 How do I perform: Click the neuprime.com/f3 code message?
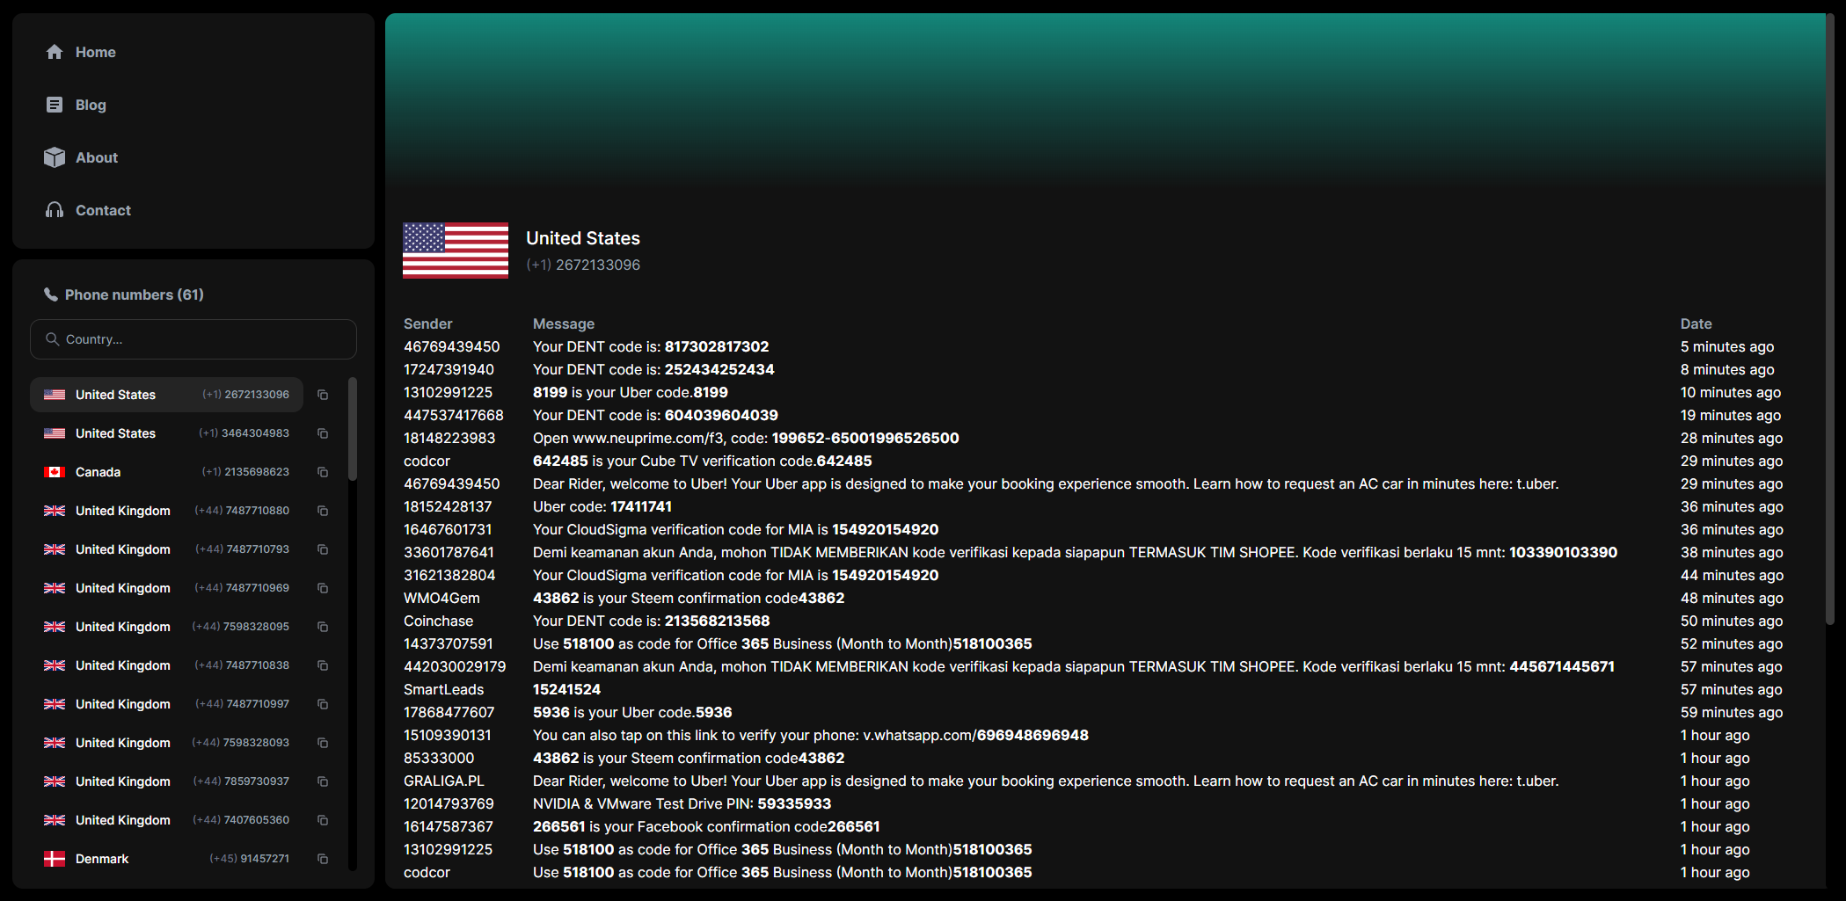click(x=746, y=438)
